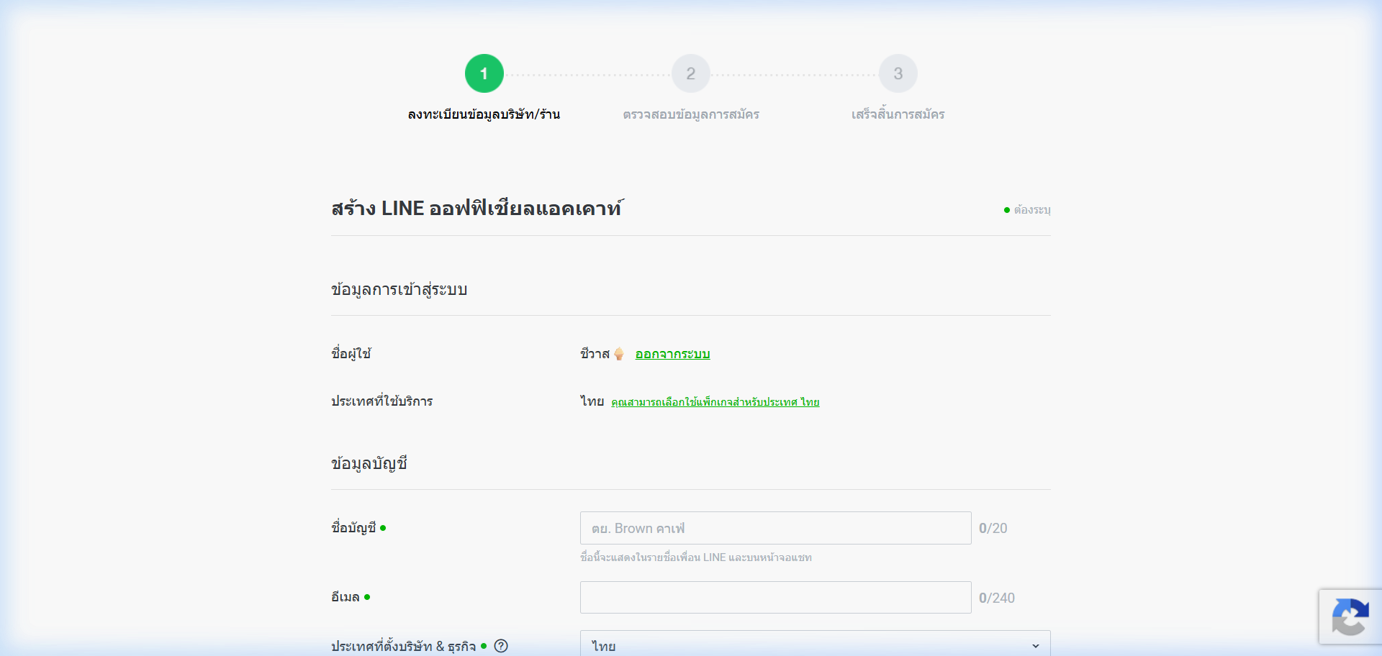Image resolution: width=1382 pixels, height=656 pixels.
Task: Click the ข้อมูลบัญชี section heading
Action: 369,464
